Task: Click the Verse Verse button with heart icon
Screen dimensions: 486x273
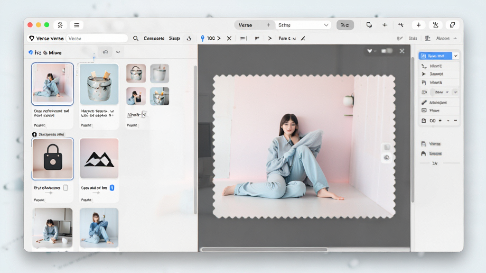Action: click(46, 38)
